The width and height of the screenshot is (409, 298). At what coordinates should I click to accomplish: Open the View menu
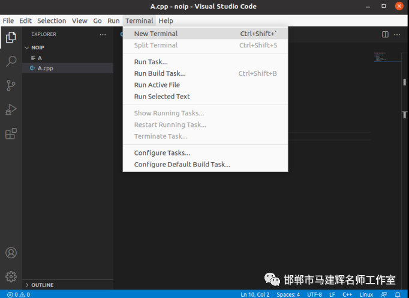[x=80, y=20]
